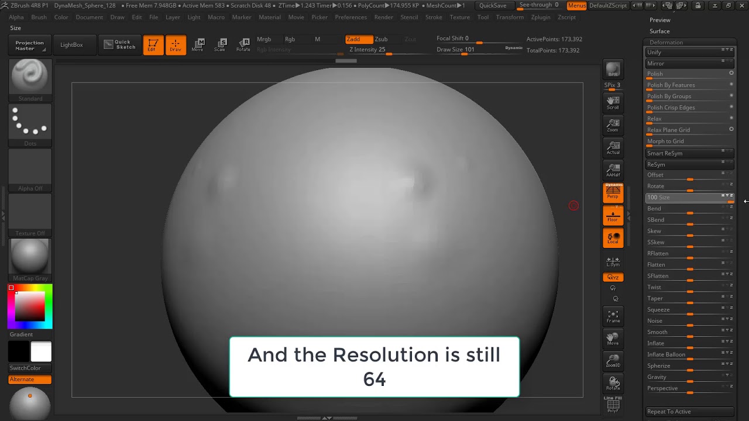Screen dimensions: 749x421
Task: Expand the Surface subpalette
Action: 659,31
